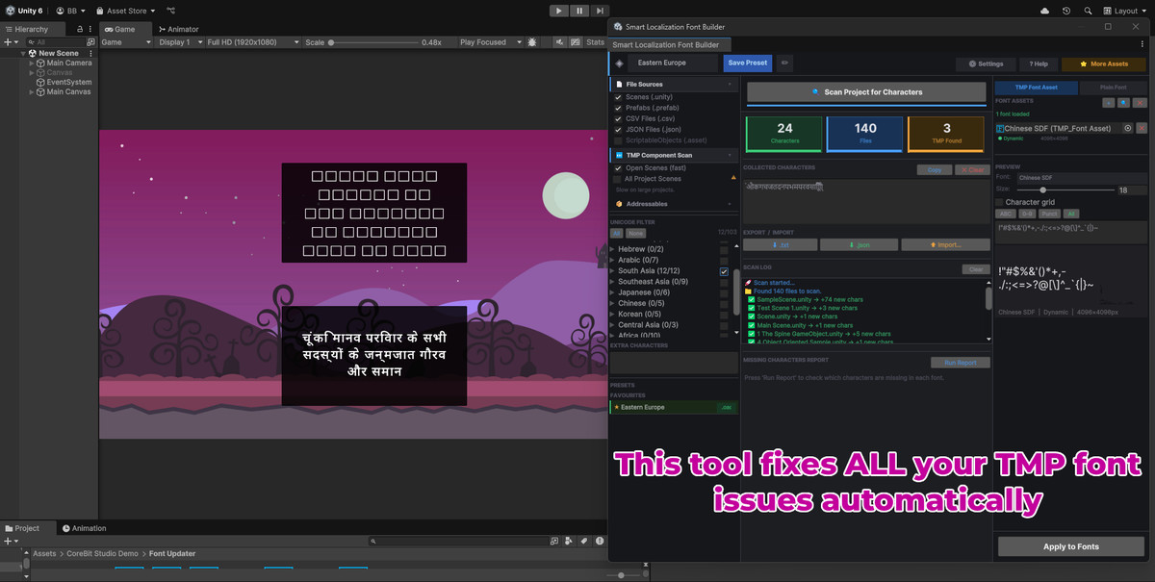Click the Game view Scale slider
Image resolution: width=1155 pixels, height=582 pixels.
coord(375,42)
